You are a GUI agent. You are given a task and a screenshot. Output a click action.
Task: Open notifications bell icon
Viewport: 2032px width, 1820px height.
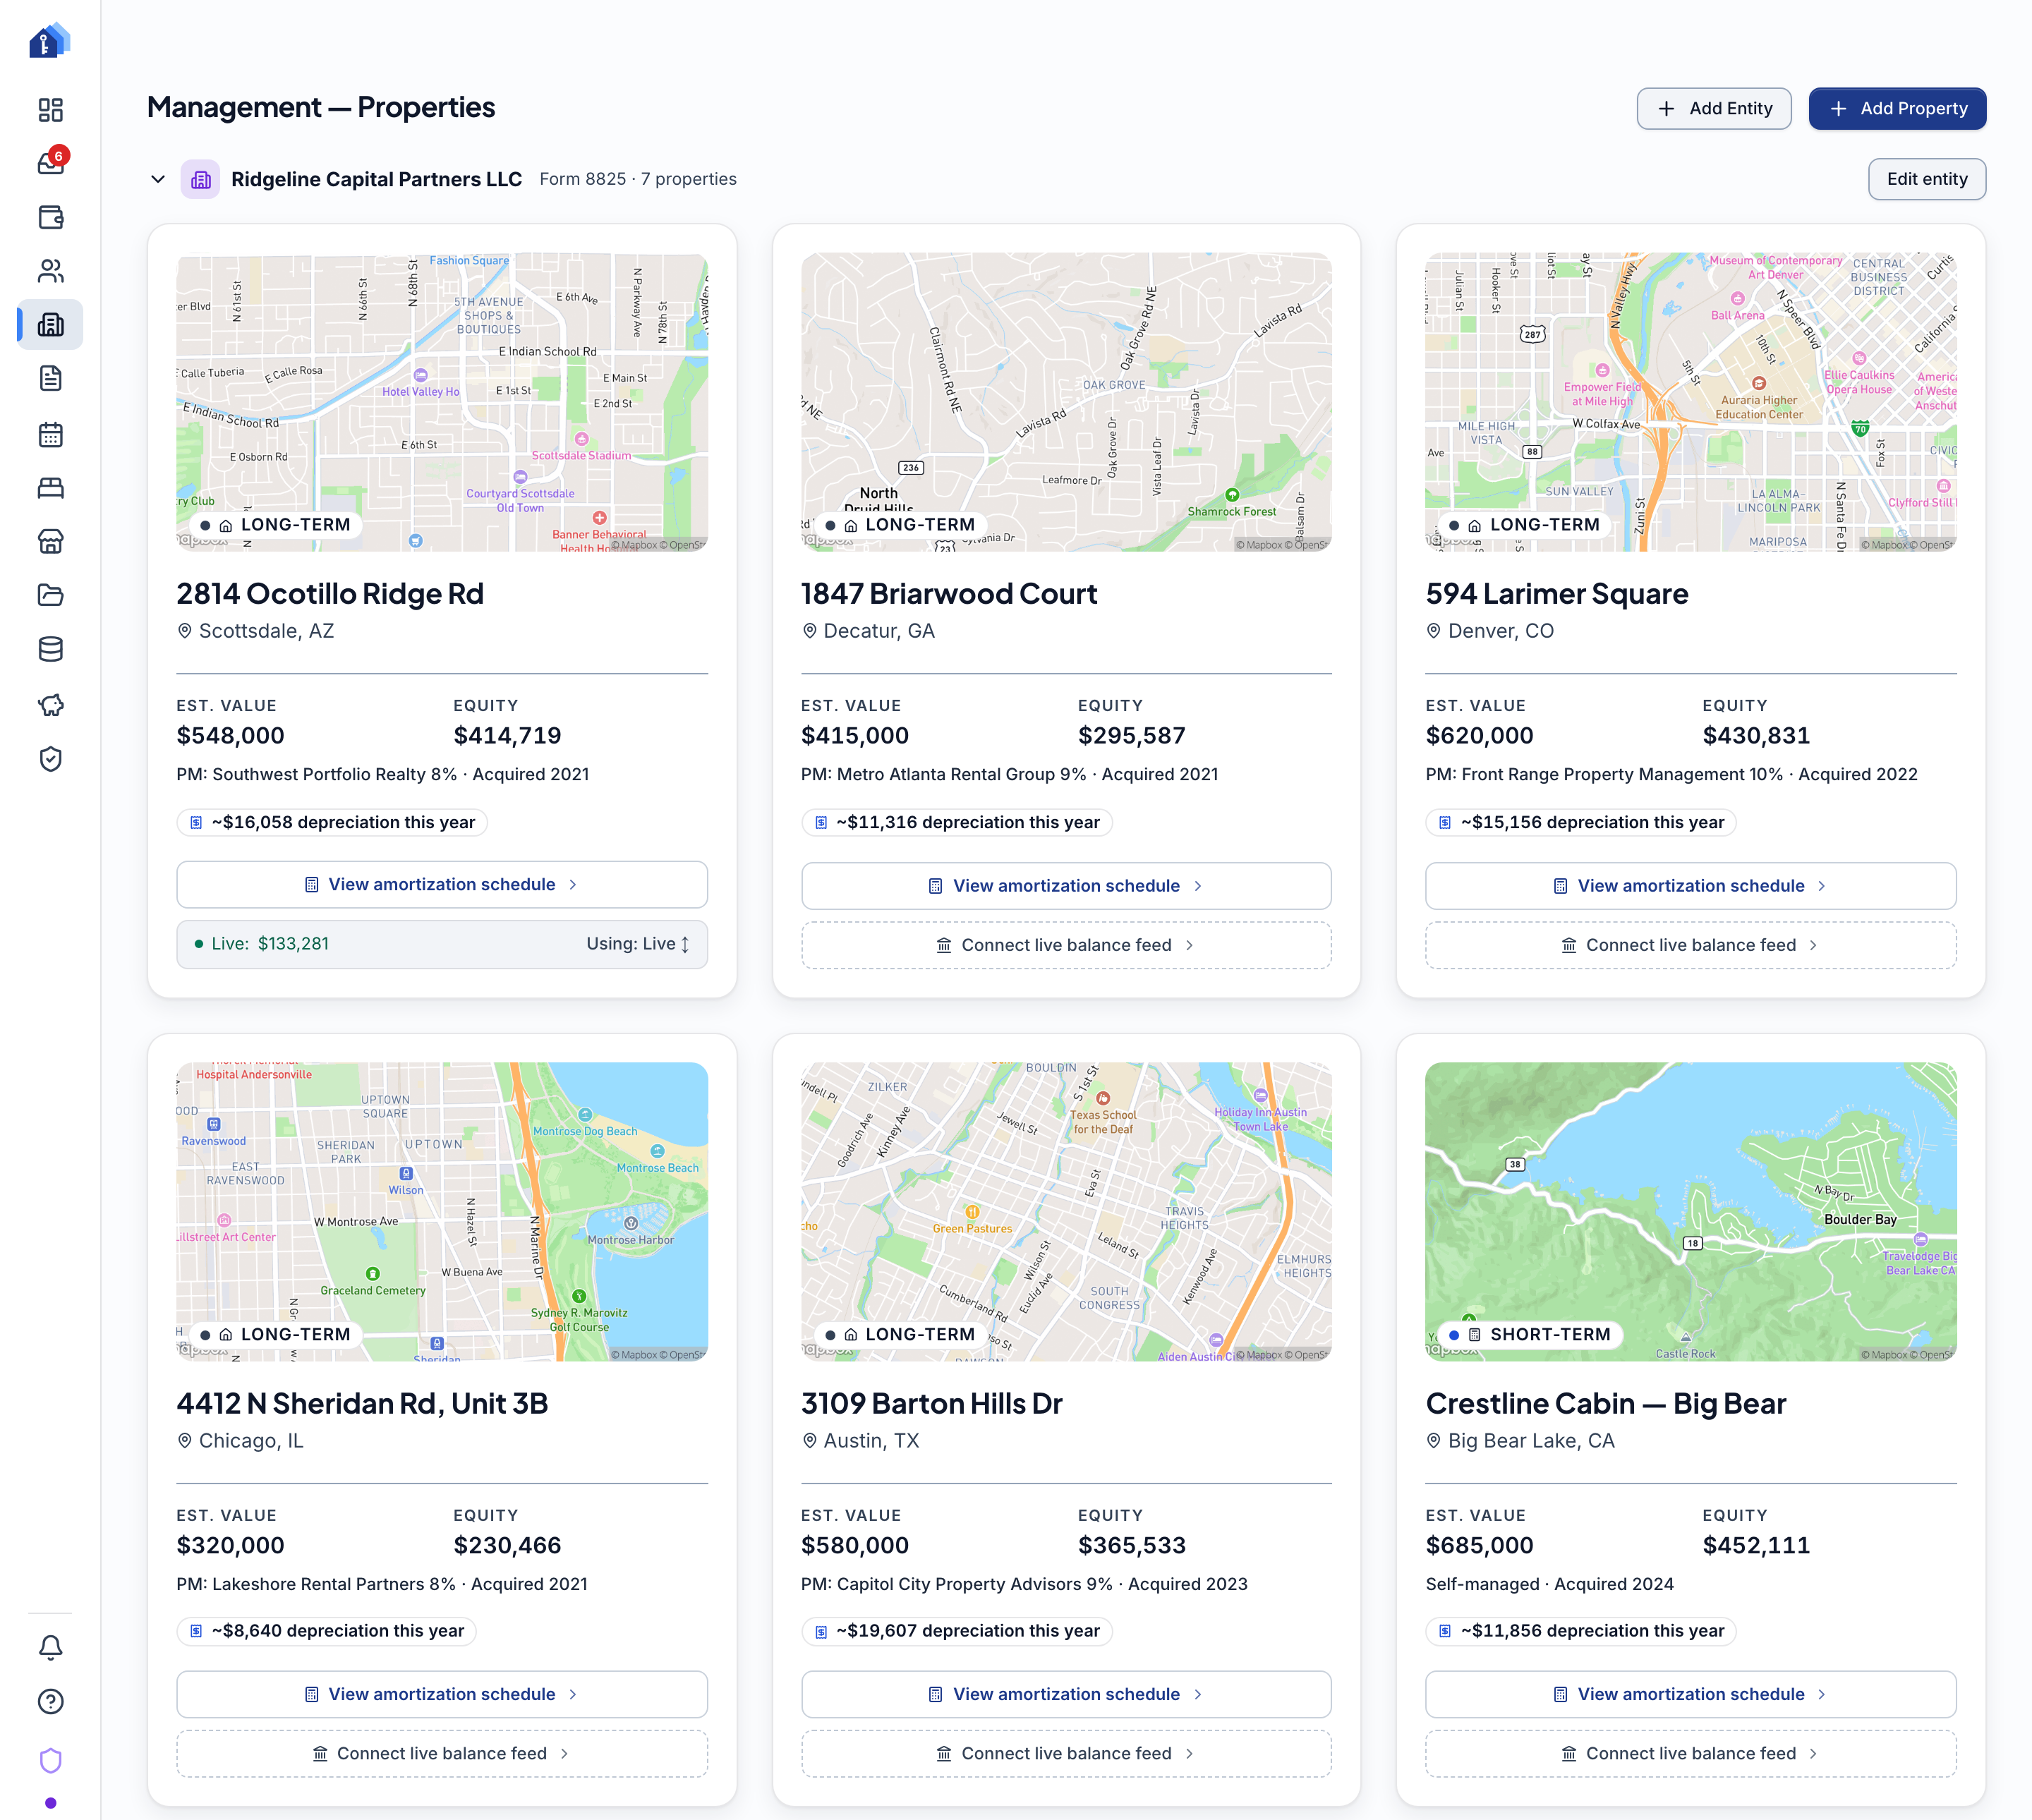(50, 1647)
